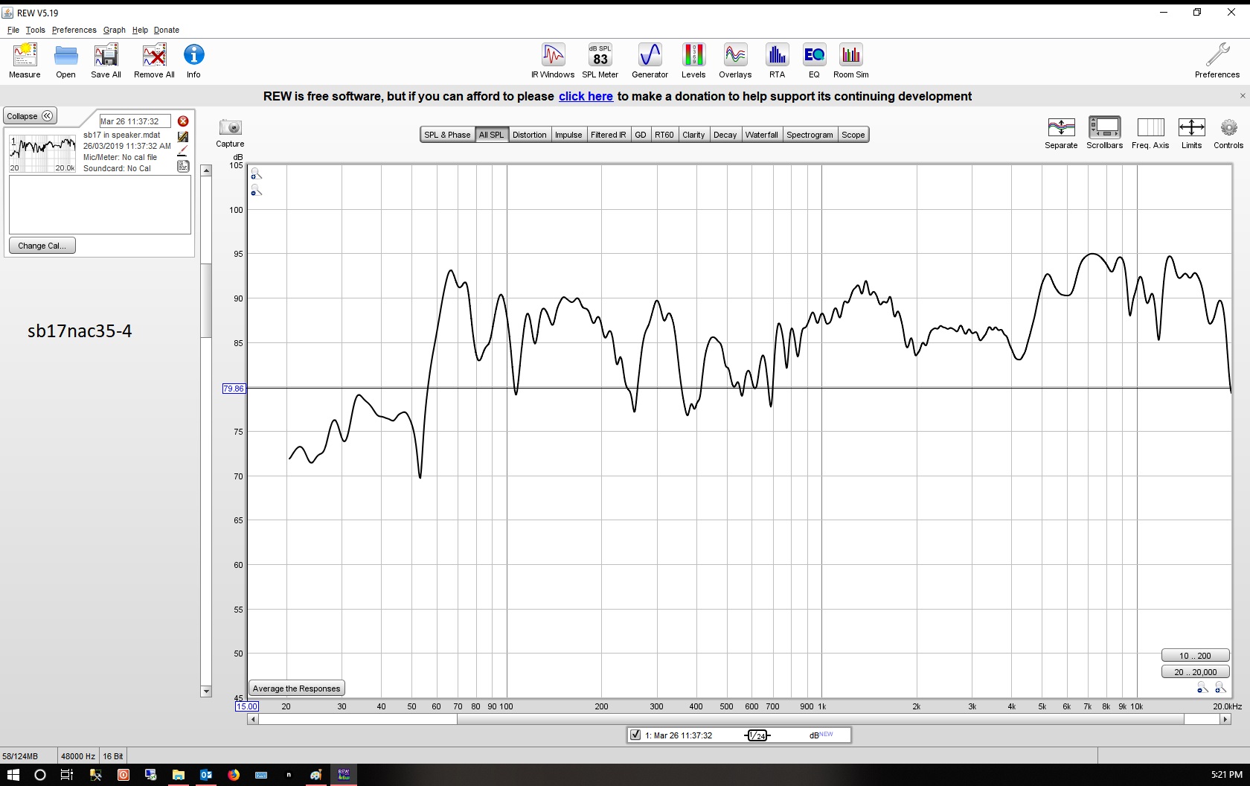
Task: Open the EQ window
Action: pyautogui.click(x=814, y=60)
